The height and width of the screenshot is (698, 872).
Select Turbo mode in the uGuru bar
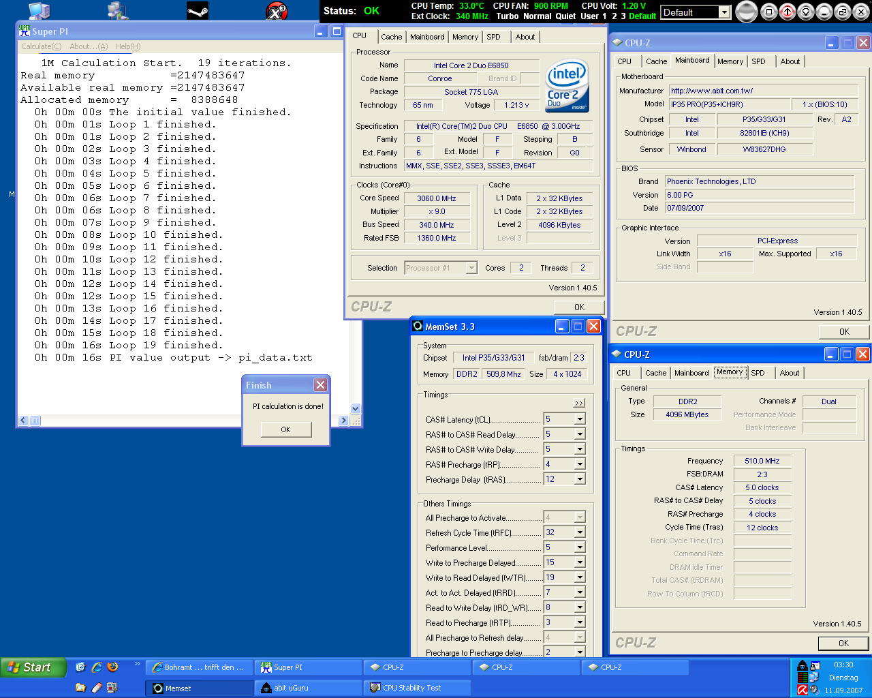click(x=507, y=16)
